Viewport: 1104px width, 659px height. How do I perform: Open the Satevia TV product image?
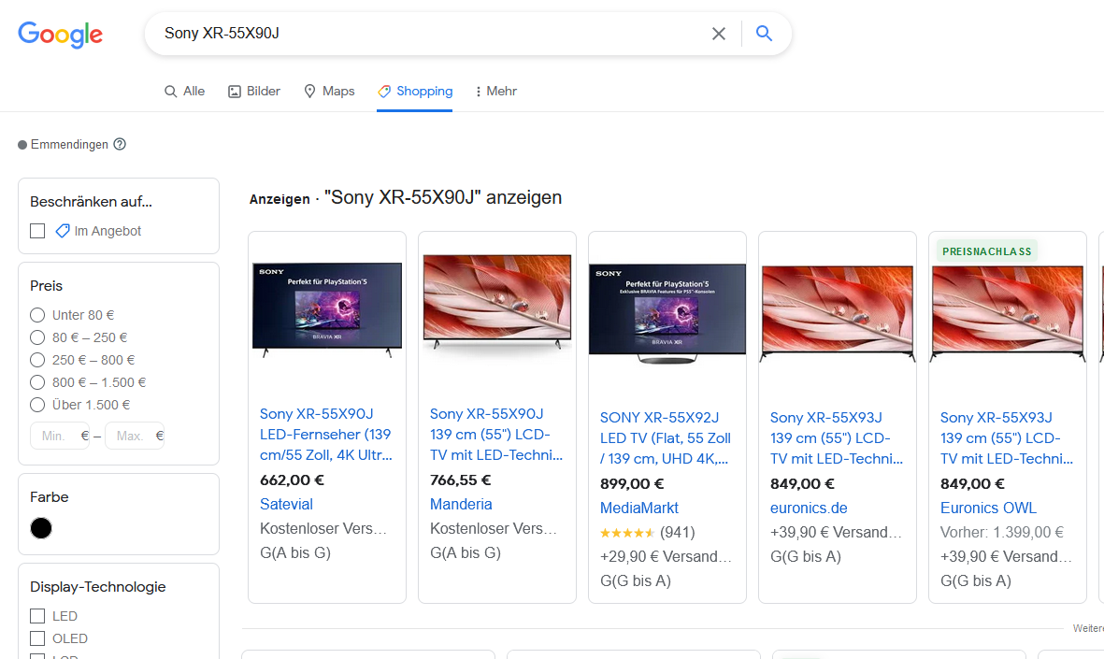pyautogui.click(x=327, y=309)
